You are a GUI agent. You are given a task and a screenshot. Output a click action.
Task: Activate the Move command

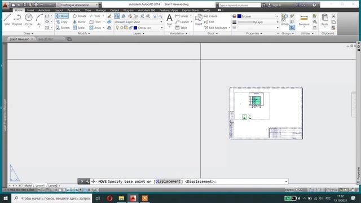(x=61, y=16)
